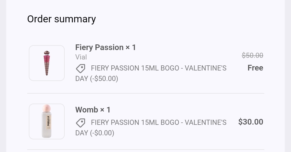Open the Womb bottle thumbnail
This screenshot has width=291, height=152.
47,121
